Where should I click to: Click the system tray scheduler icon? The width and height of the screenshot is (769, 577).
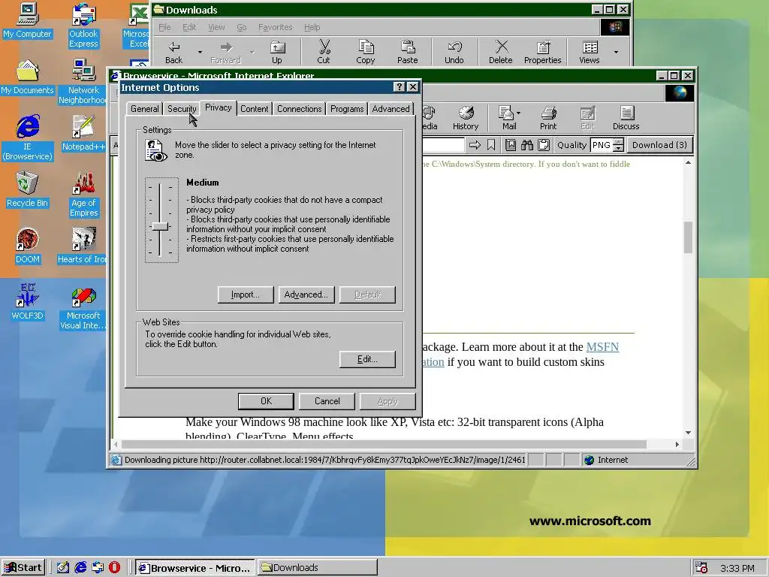tap(701, 568)
